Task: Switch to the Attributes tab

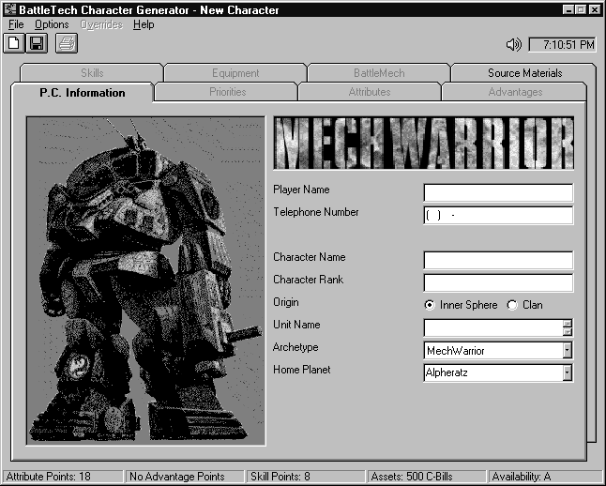Action: (370, 92)
